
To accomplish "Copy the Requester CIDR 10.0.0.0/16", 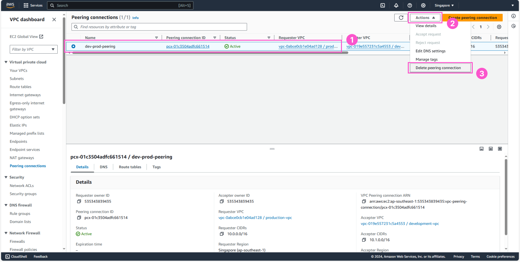I will [x=222, y=234].
